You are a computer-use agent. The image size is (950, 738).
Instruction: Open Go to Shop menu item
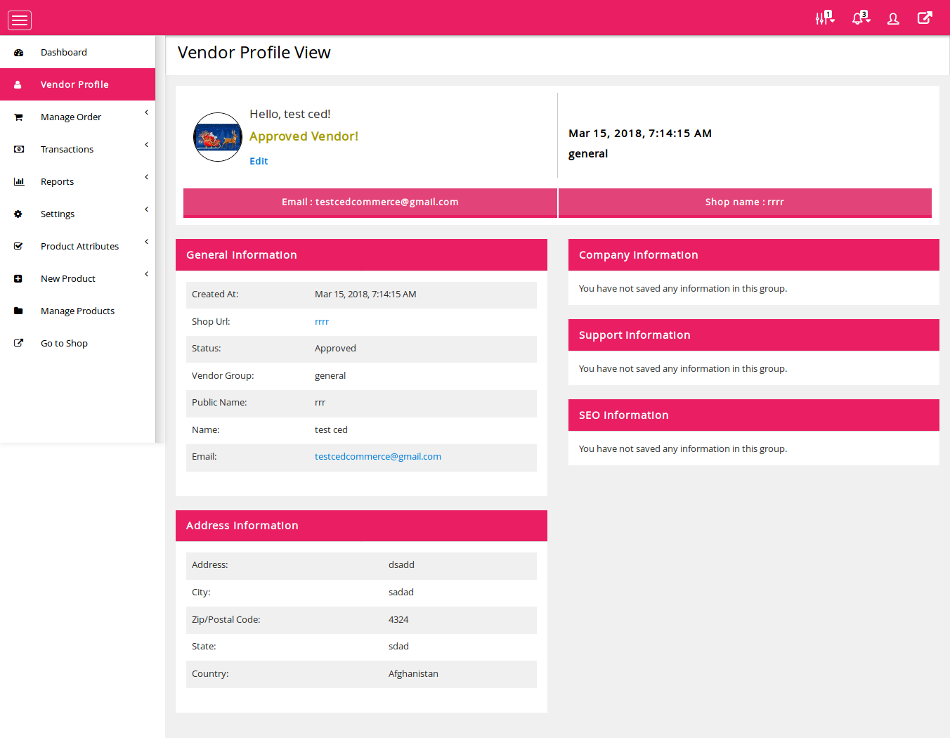pos(64,344)
